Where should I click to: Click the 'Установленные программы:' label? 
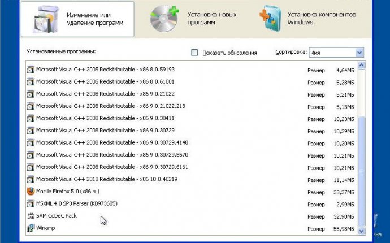[61, 51]
